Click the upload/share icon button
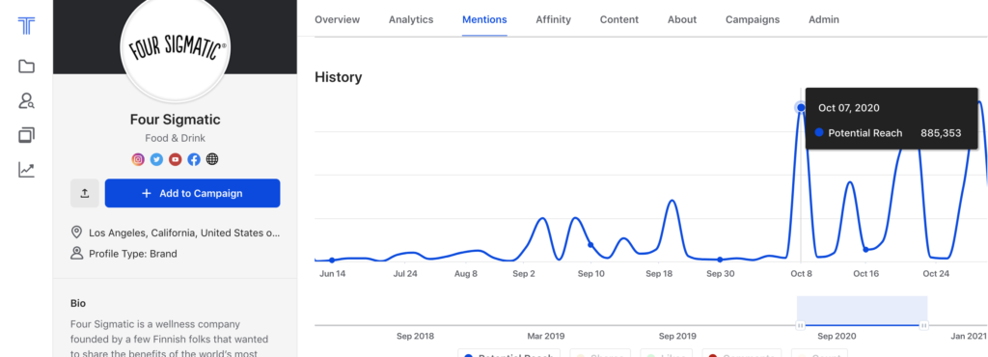This screenshot has width=988, height=357. tap(85, 193)
